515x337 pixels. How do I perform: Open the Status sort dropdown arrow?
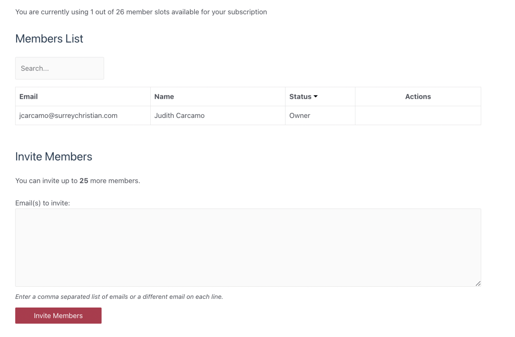[315, 96]
